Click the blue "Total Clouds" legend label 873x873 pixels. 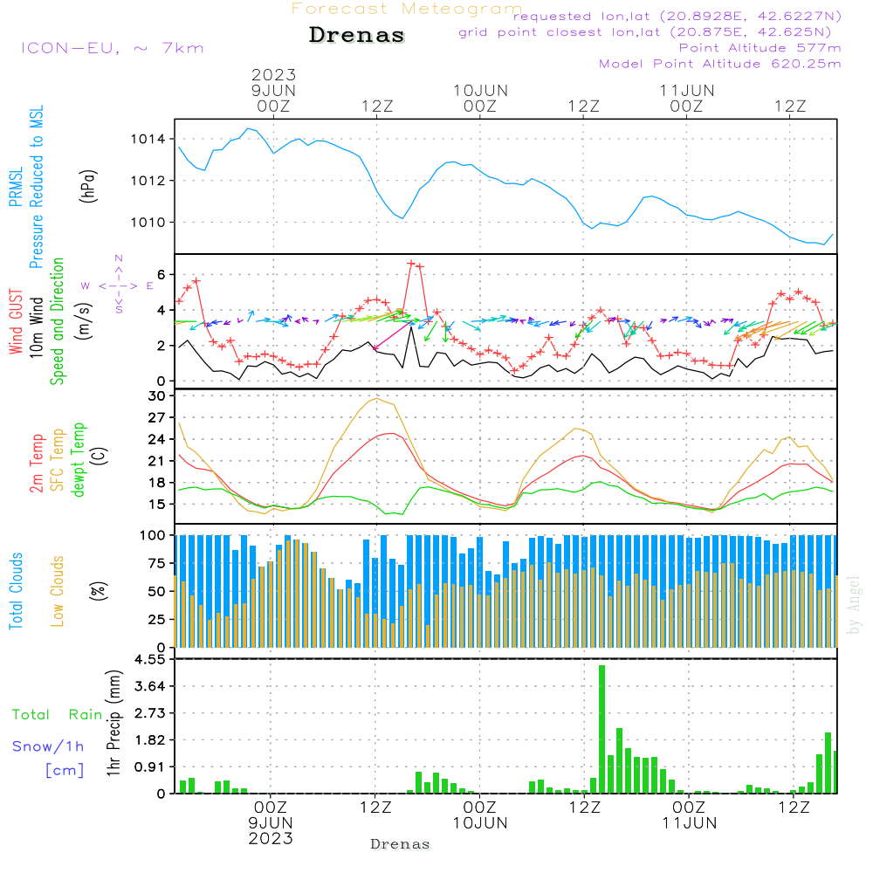click(16, 591)
